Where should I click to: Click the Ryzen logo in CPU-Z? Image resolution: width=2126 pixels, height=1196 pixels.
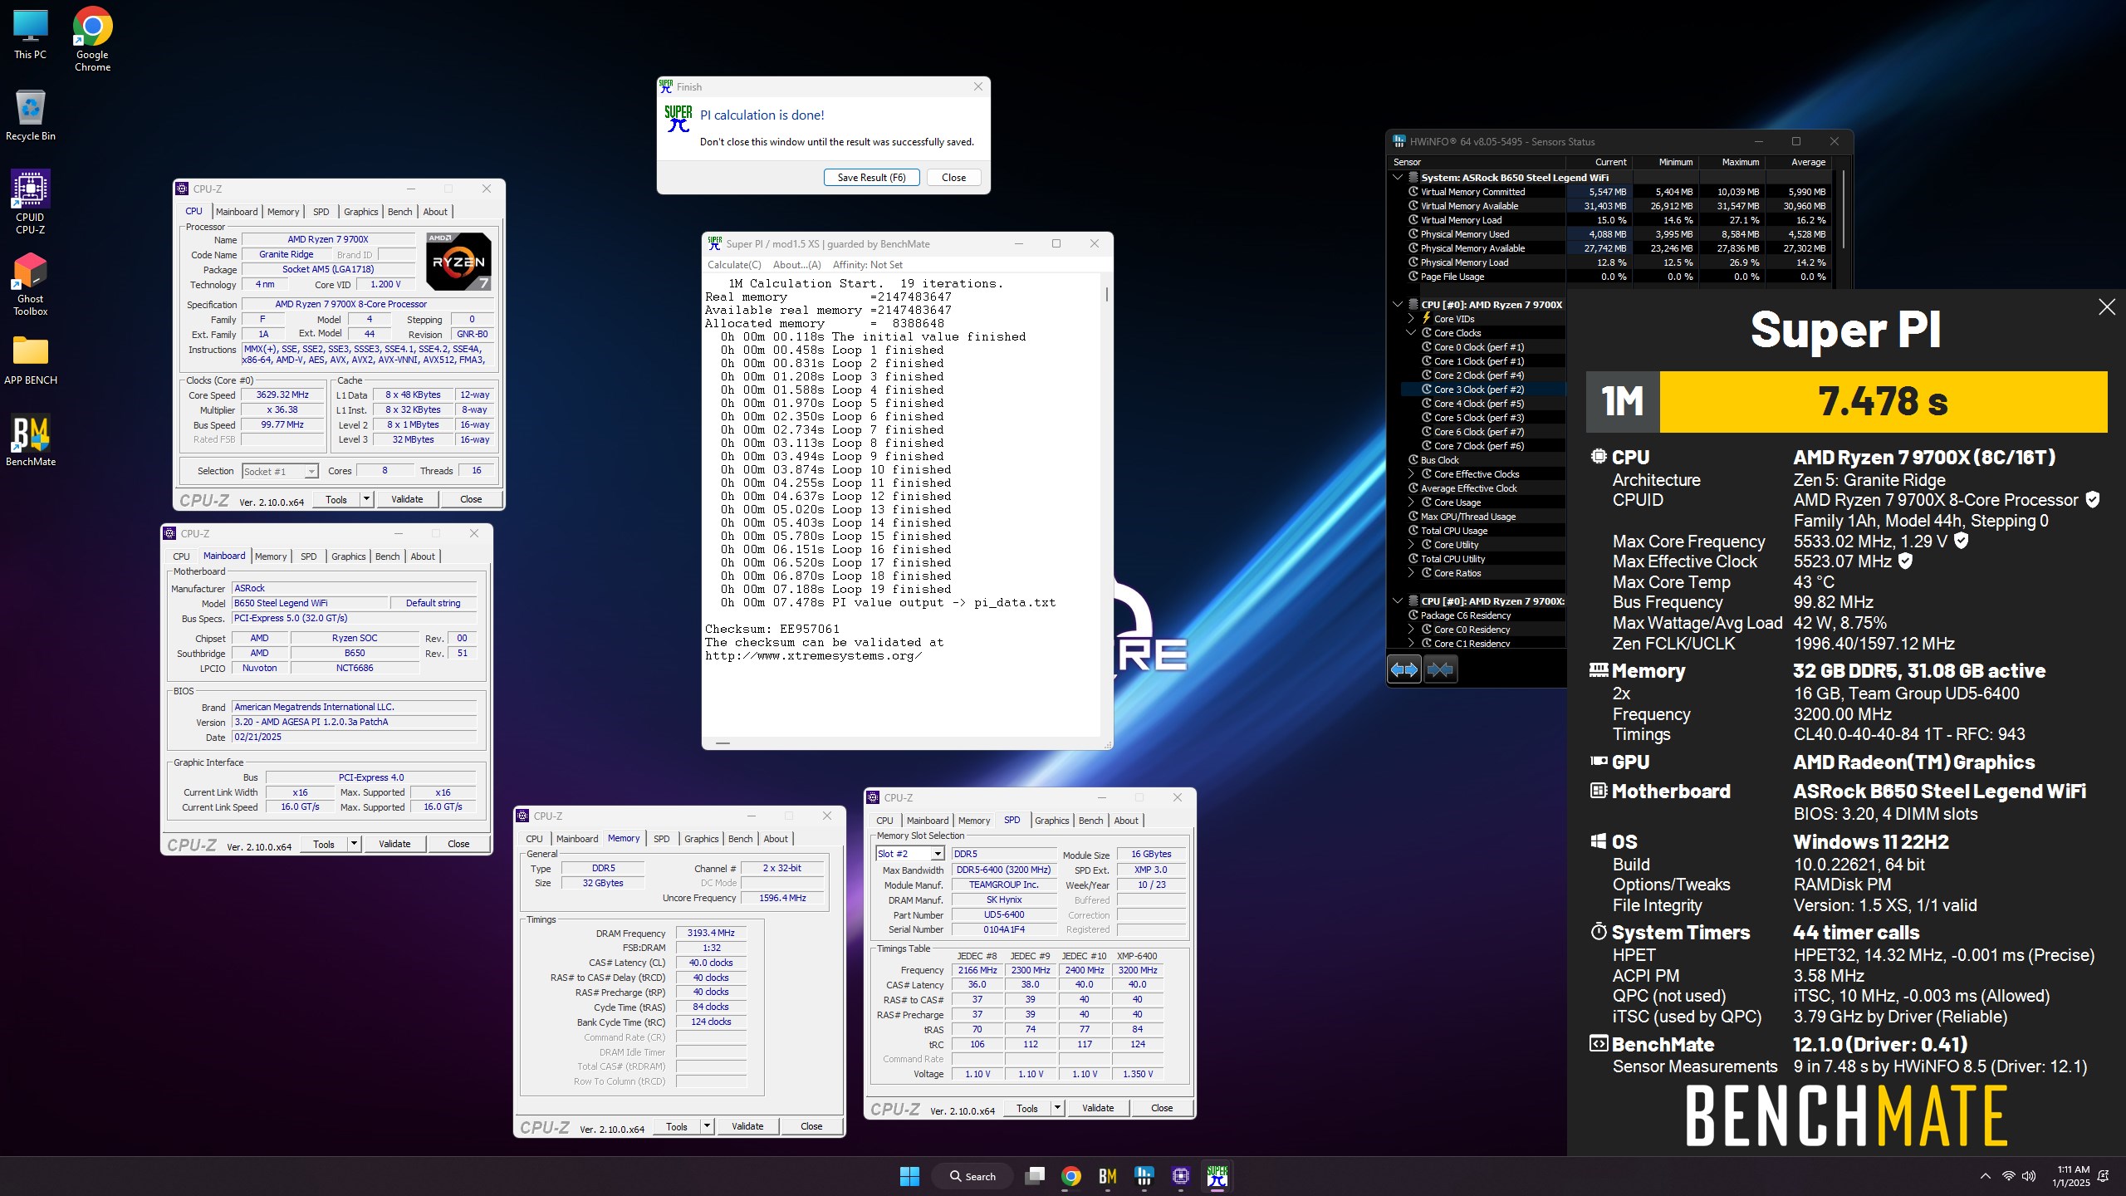pos(459,262)
